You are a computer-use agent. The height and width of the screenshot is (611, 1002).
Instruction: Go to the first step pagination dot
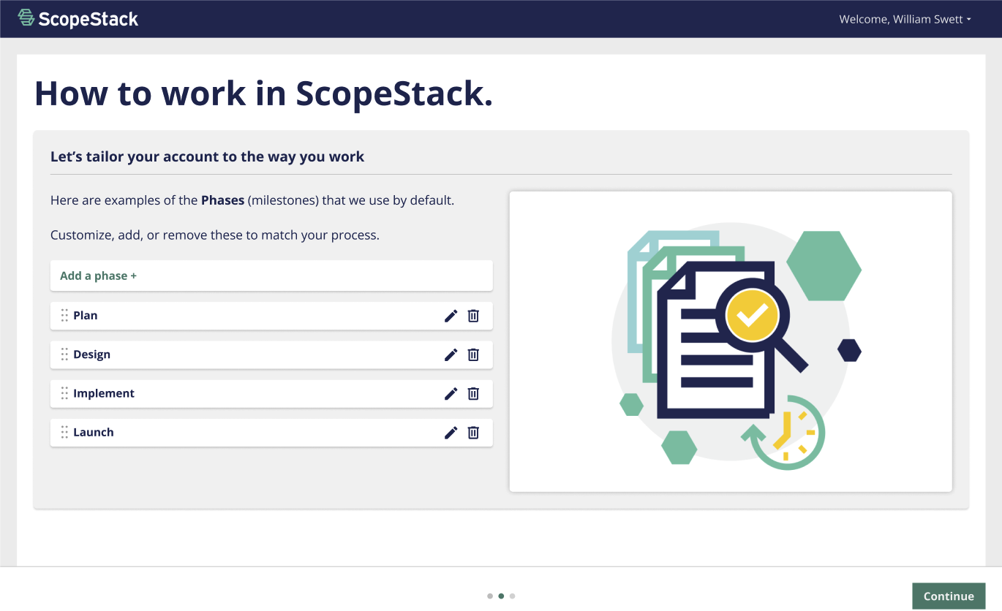(x=490, y=596)
